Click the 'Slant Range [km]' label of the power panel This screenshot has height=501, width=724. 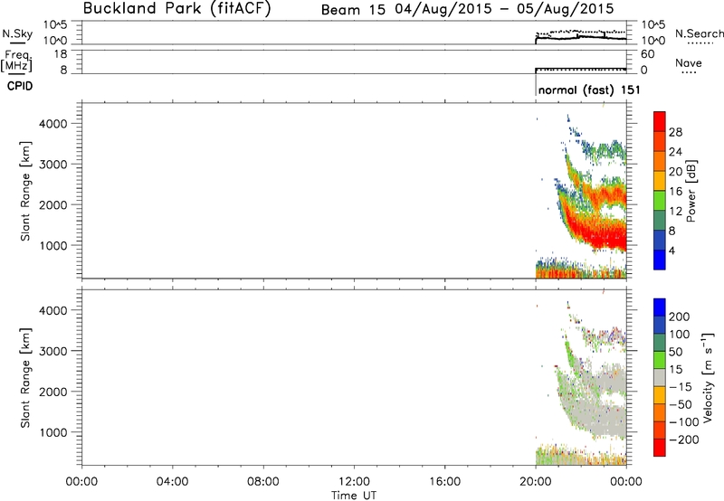point(25,191)
